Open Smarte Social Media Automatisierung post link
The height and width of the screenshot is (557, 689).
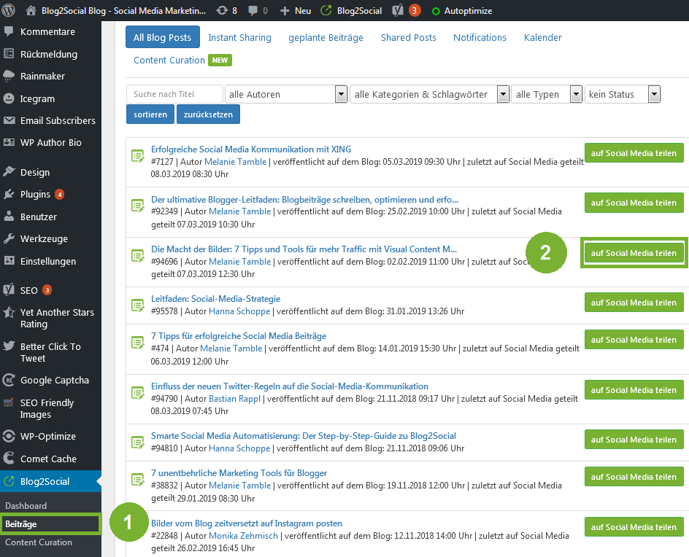[x=304, y=435]
